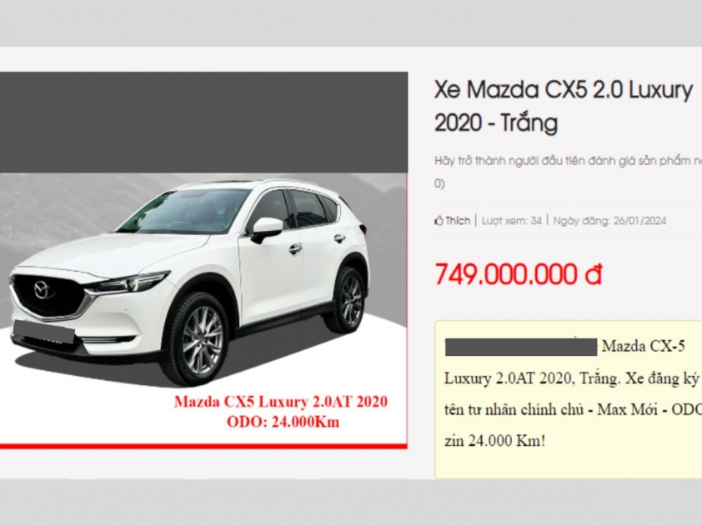Click the blurred license plate on the car
Image resolution: width=702 pixels, height=526 pixels.
43,332
